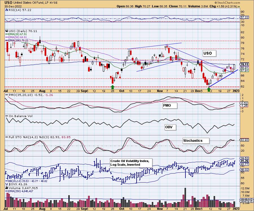Click the stochastic value tag 82.93

tap(244, 140)
